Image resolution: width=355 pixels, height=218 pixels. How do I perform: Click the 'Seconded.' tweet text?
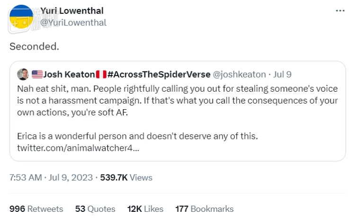coord(34,46)
